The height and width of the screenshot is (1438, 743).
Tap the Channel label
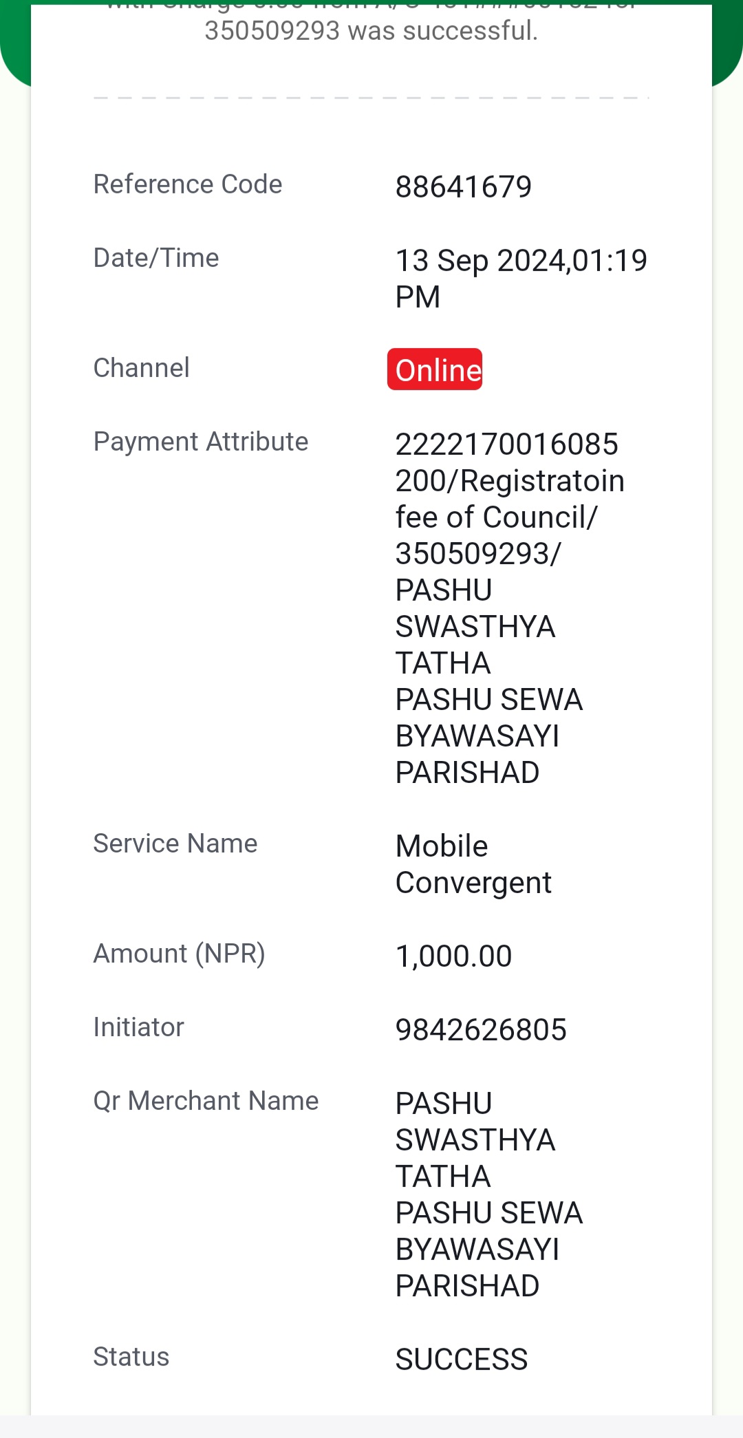coord(142,367)
